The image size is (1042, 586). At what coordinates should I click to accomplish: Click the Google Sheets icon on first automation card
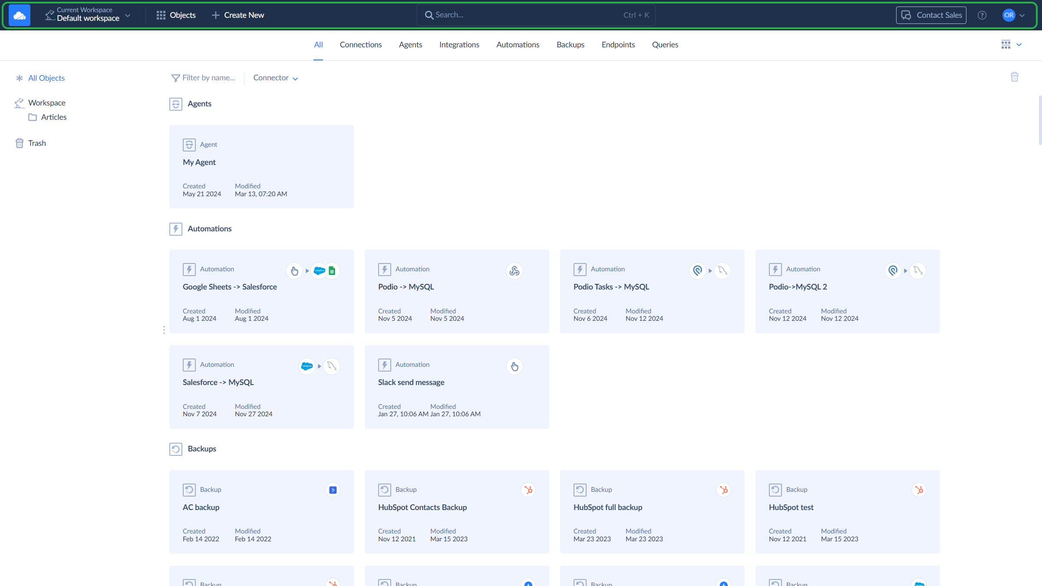332,271
